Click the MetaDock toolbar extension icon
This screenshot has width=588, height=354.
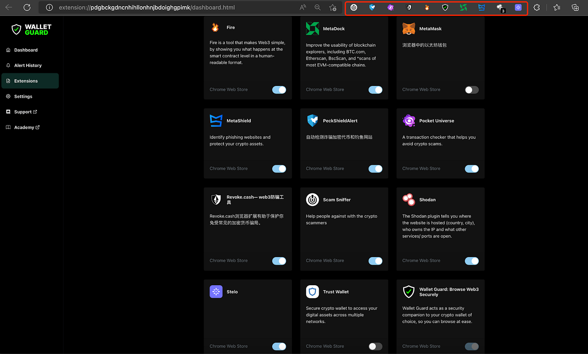coord(463,8)
